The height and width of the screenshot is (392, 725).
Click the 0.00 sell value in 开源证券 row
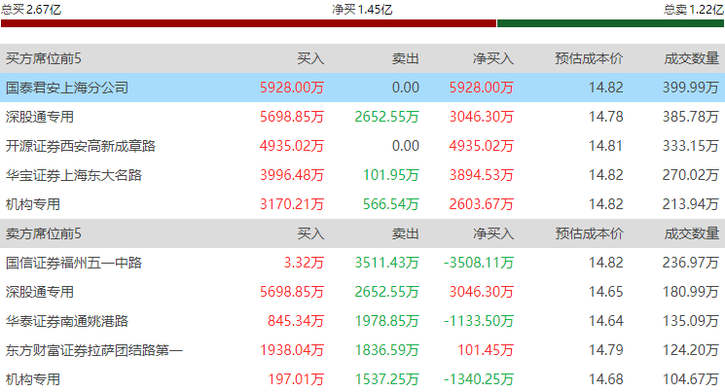pos(406,146)
